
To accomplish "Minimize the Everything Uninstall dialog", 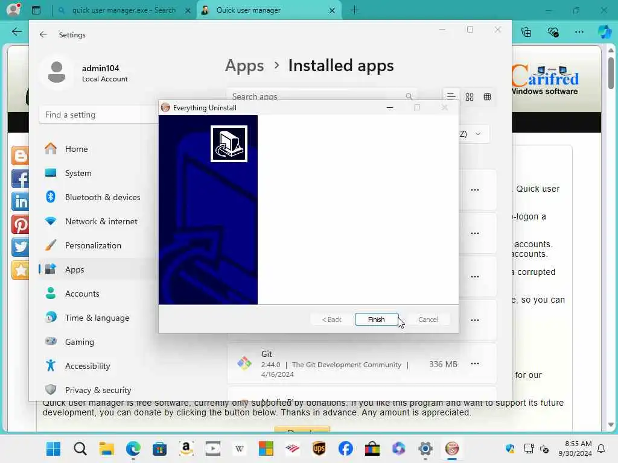I will (x=390, y=107).
